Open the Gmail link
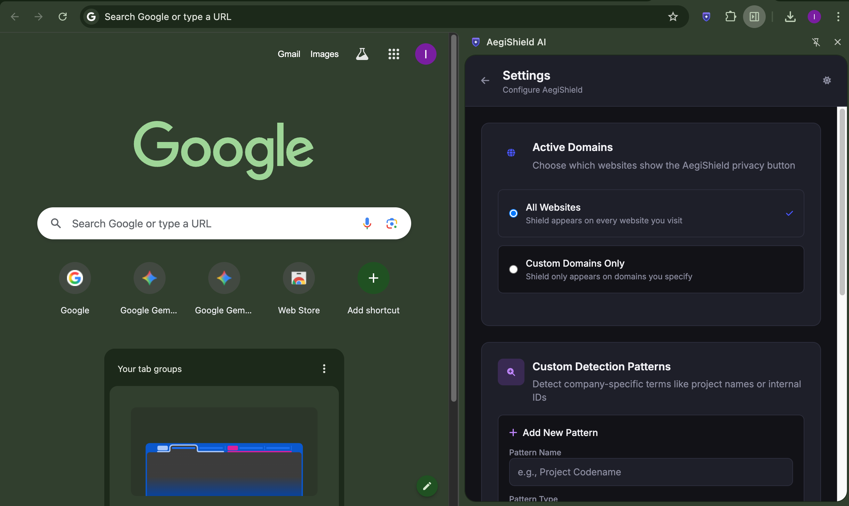 click(x=289, y=54)
